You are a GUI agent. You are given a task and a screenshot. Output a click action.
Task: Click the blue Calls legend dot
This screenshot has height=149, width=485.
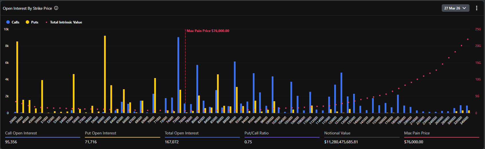(x=8, y=22)
